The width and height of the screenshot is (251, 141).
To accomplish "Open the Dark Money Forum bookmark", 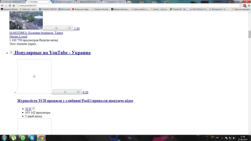I will coord(199,9).
